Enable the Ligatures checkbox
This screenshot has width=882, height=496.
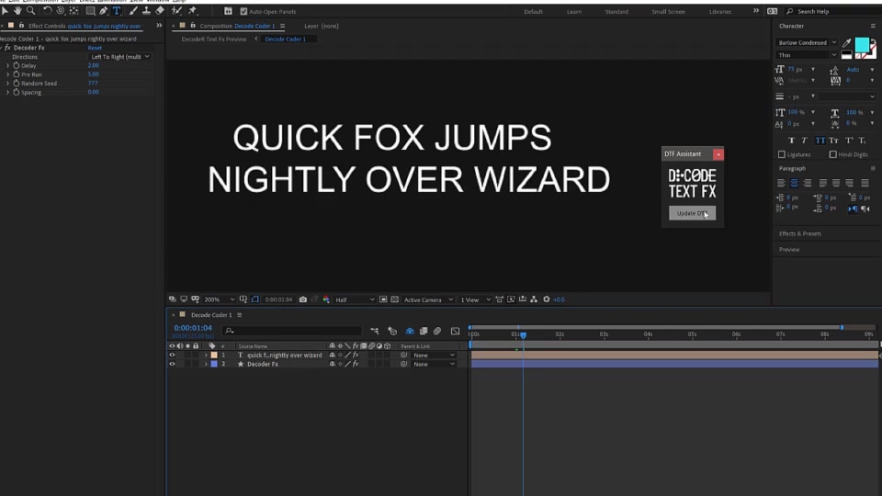coord(781,154)
